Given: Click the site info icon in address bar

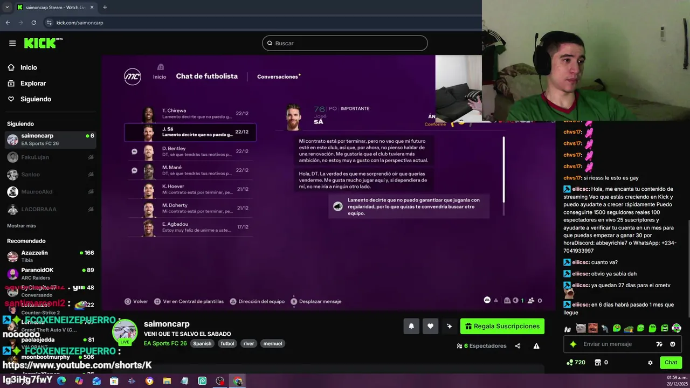Looking at the screenshot, I should pos(49,23).
